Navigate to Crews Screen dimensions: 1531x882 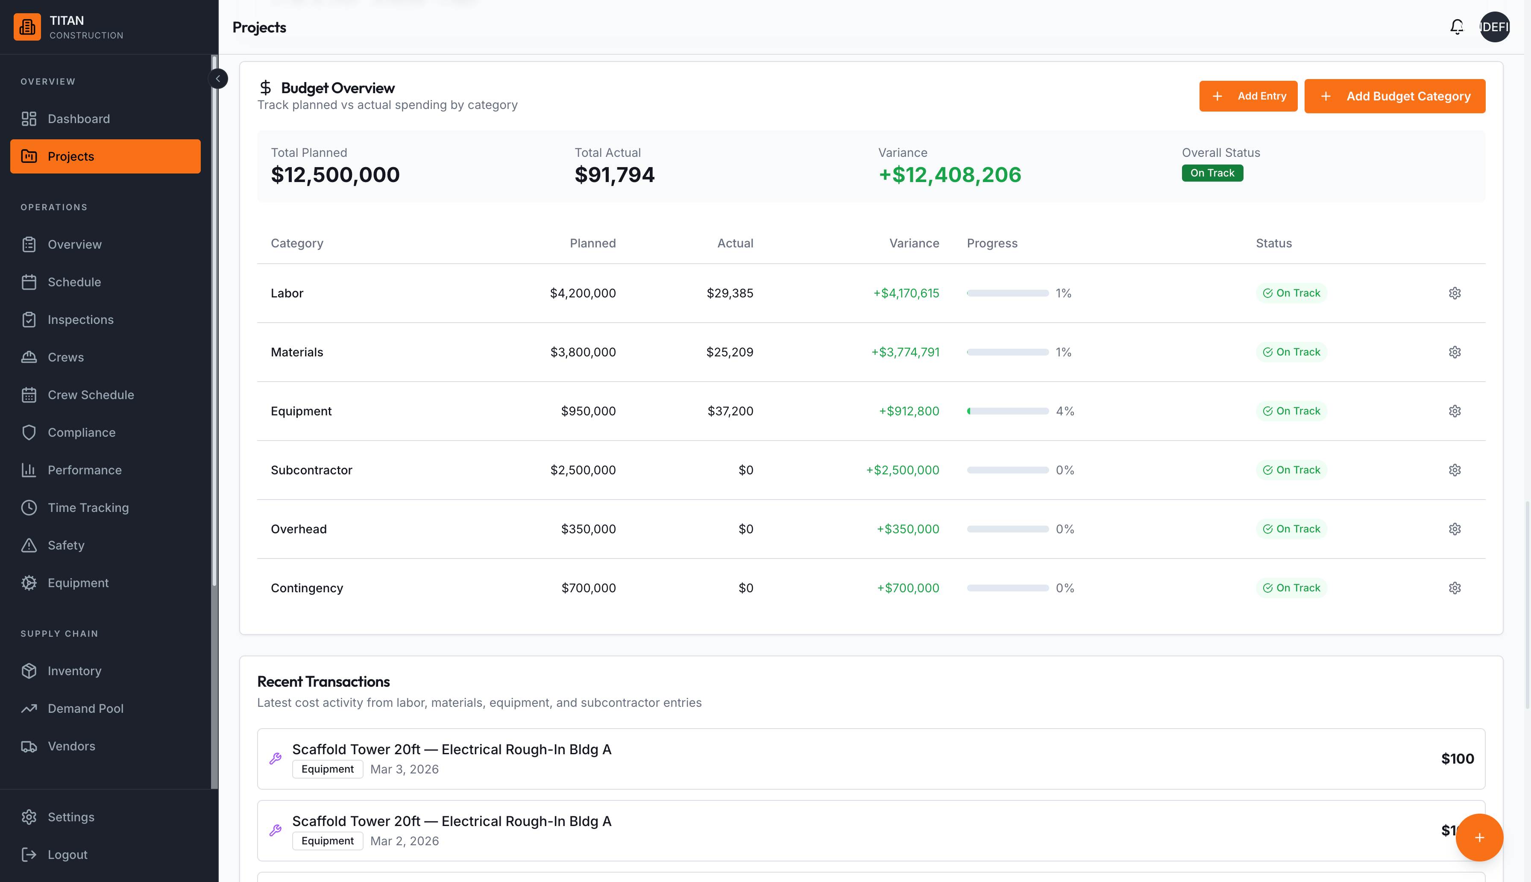[106, 357]
